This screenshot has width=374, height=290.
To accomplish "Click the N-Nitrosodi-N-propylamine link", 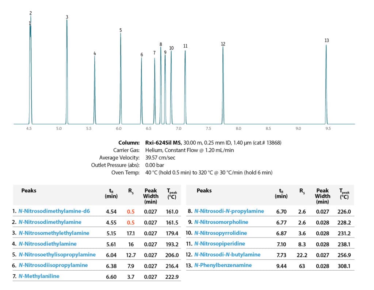I will 229,211.
